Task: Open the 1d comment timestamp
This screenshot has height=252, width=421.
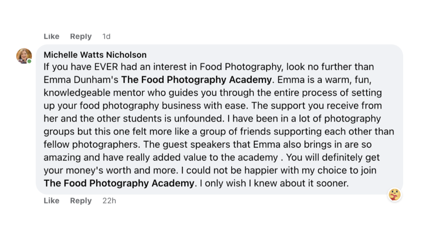Action: point(106,36)
